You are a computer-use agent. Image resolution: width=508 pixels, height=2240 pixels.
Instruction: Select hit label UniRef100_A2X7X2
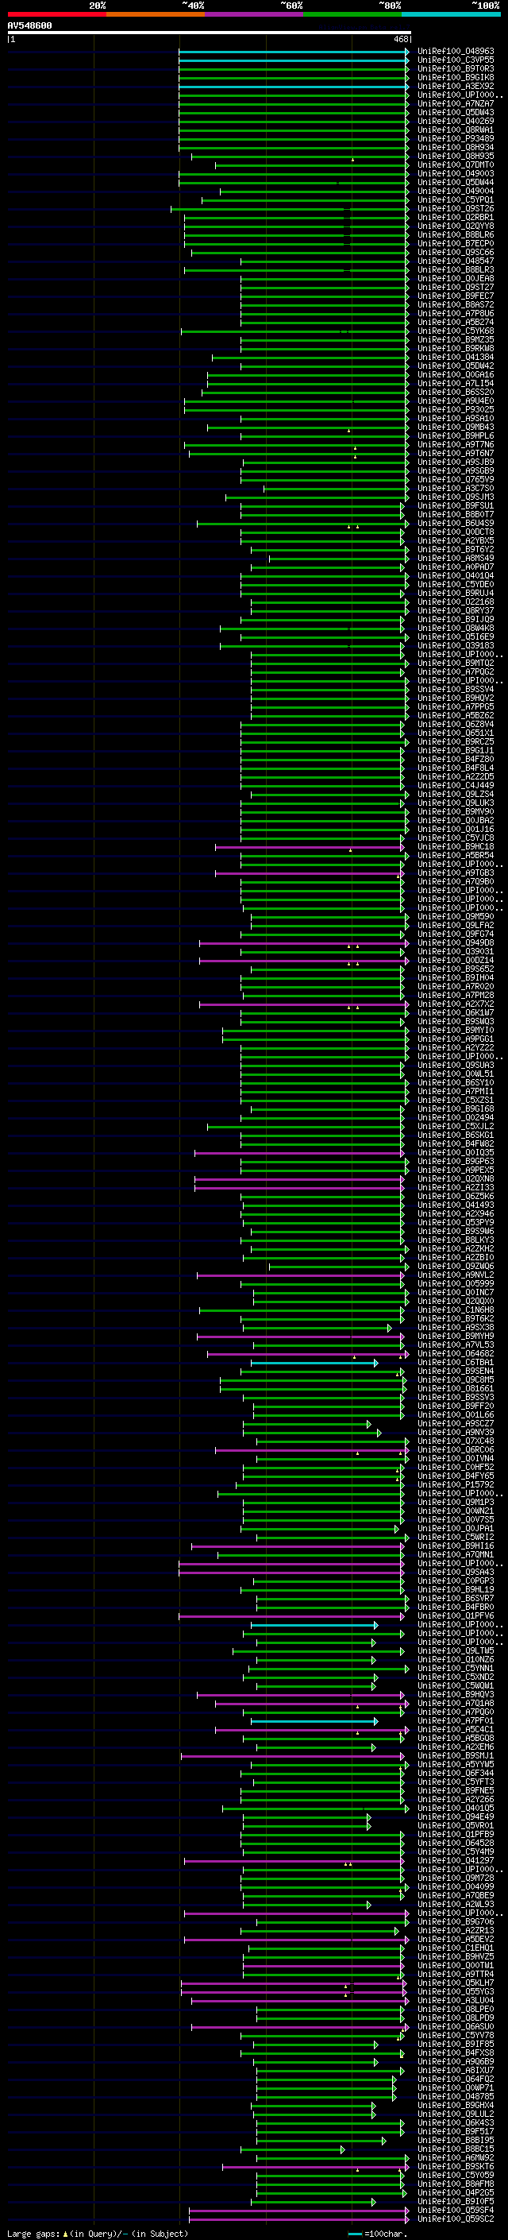tap(455, 1004)
